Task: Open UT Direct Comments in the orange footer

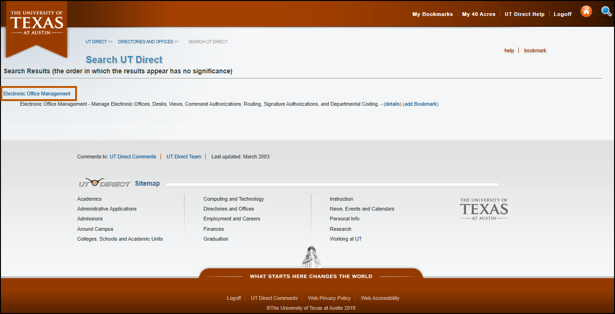Action: pos(274,298)
